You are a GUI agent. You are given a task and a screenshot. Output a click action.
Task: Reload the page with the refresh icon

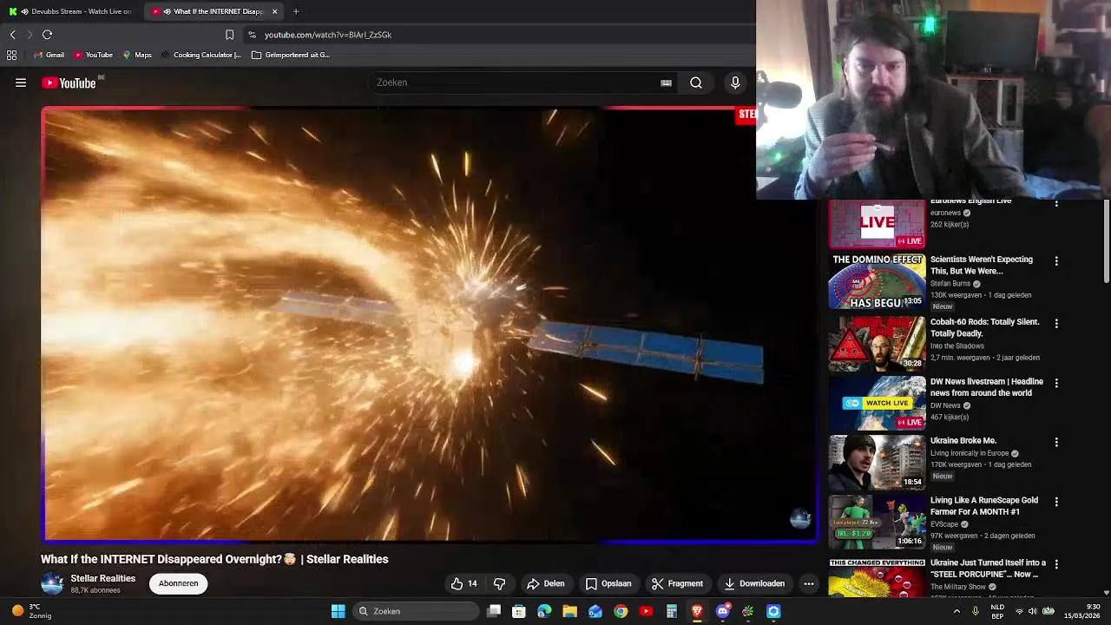coord(47,35)
